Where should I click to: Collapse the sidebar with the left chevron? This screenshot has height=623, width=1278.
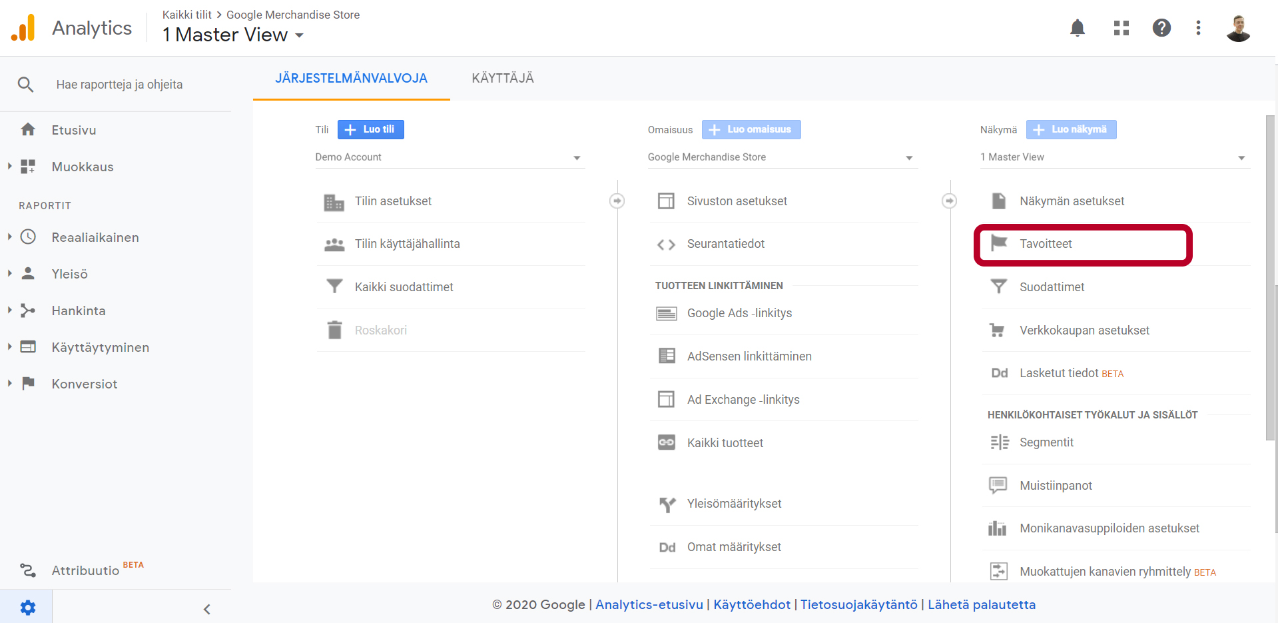tap(207, 609)
